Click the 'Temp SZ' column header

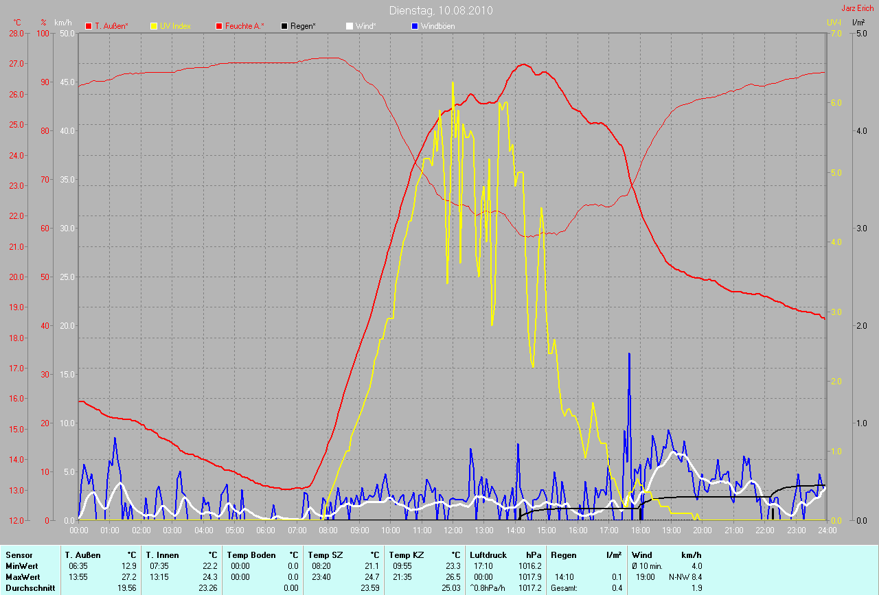(325, 555)
